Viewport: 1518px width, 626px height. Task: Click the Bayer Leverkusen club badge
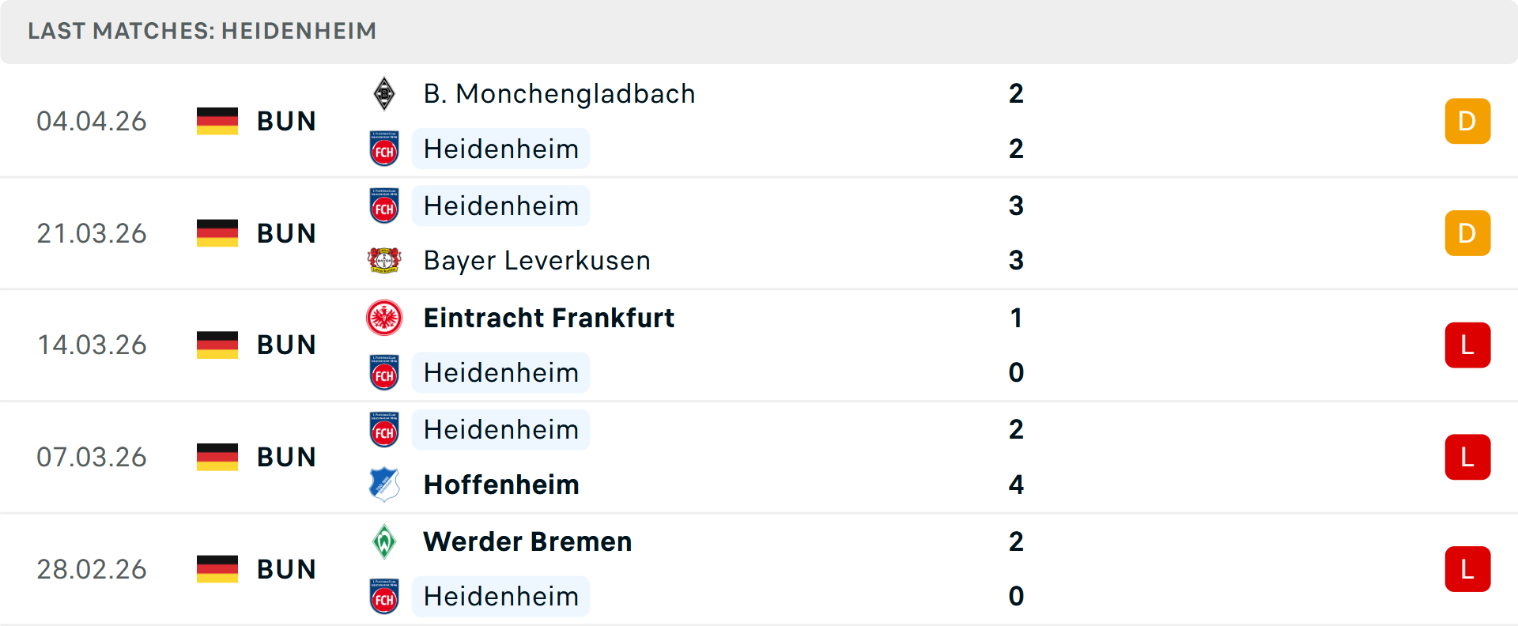[x=385, y=260]
